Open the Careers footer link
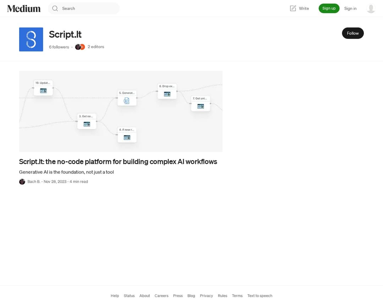Image resolution: width=383 pixels, height=306 pixels. (161, 296)
